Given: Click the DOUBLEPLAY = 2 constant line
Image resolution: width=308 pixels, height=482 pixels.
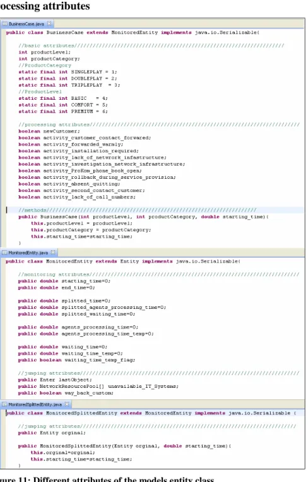Looking at the screenshot, I should [x=68, y=78].
